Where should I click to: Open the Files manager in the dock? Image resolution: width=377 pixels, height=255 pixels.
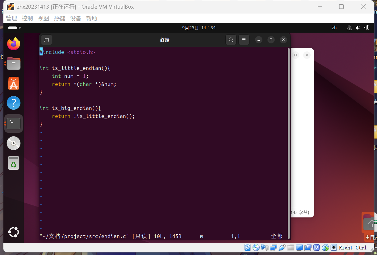point(14,63)
